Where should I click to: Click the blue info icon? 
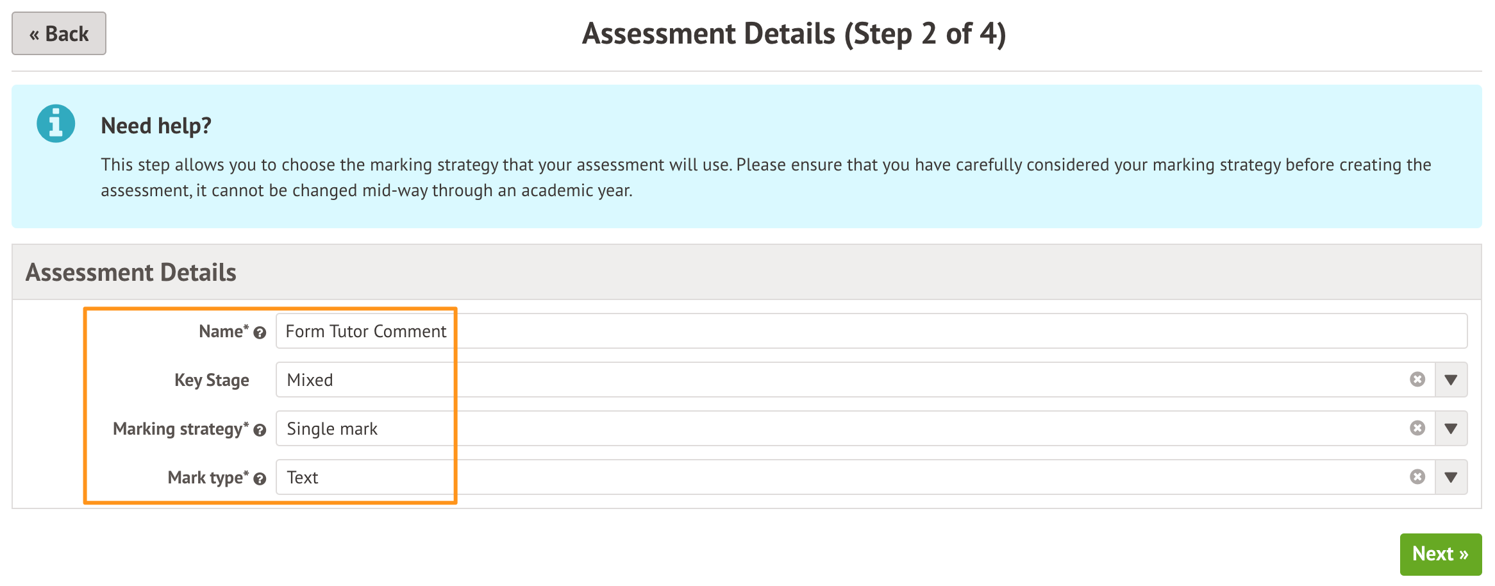pyautogui.click(x=56, y=123)
